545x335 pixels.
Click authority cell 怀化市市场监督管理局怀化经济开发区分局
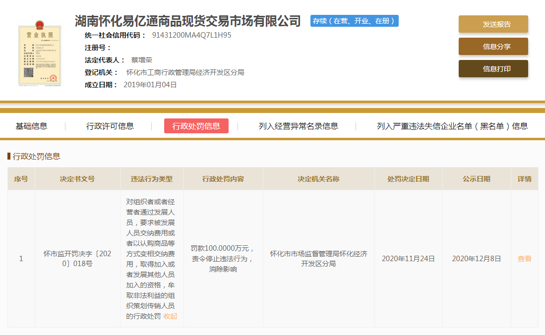[x=318, y=259]
